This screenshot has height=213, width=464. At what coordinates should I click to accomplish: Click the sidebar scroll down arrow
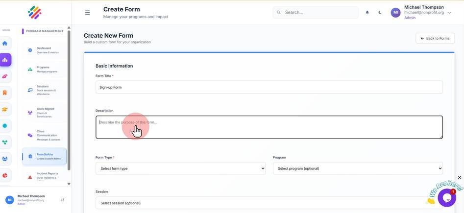[x=69, y=184]
